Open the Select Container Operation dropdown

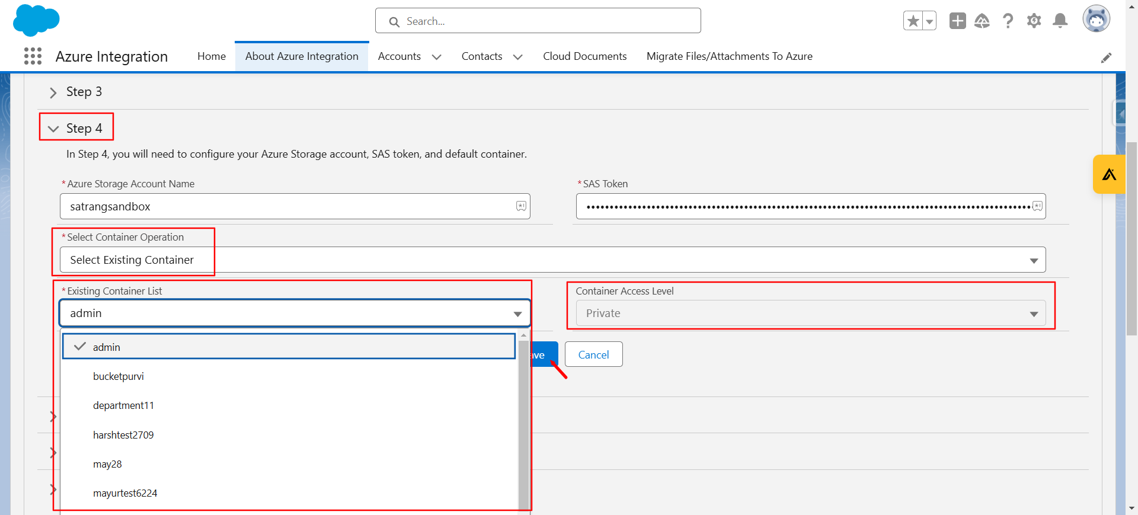coord(553,260)
